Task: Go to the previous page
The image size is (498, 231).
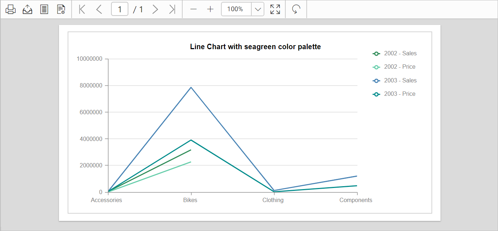Action: click(99, 9)
